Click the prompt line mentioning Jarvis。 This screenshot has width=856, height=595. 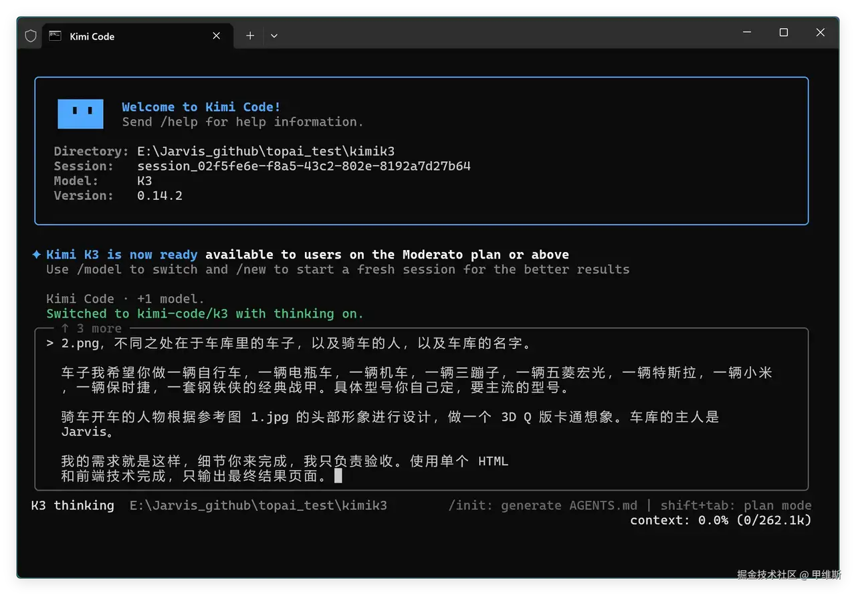point(87,431)
